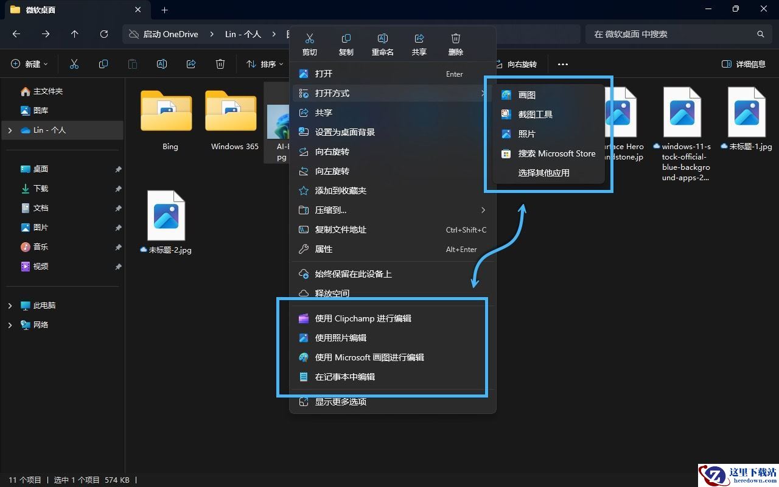The height and width of the screenshot is (487, 779).
Task: Choose 搜索 Microsoft Store option
Action: pyautogui.click(x=549, y=153)
